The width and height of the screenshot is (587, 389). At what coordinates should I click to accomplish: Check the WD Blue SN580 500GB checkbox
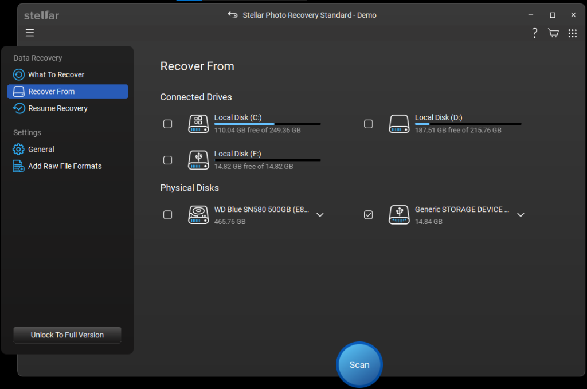tap(168, 215)
